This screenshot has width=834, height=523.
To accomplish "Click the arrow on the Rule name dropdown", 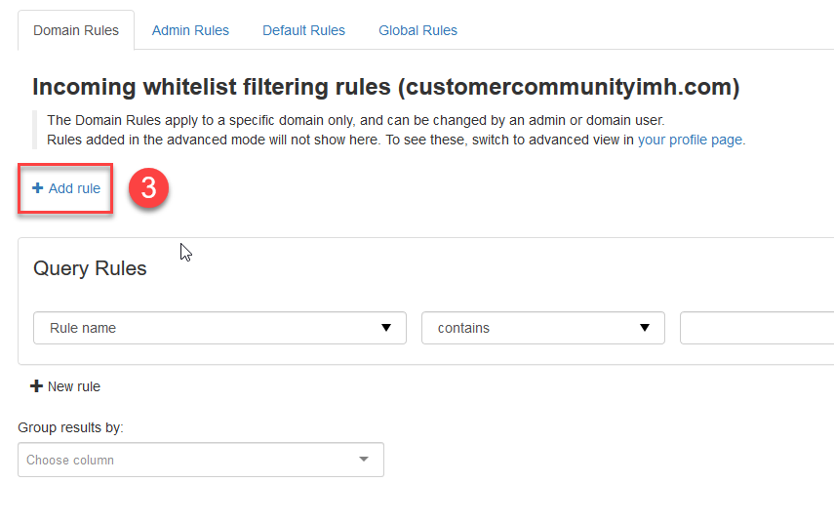I will pyautogui.click(x=386, y=328).
